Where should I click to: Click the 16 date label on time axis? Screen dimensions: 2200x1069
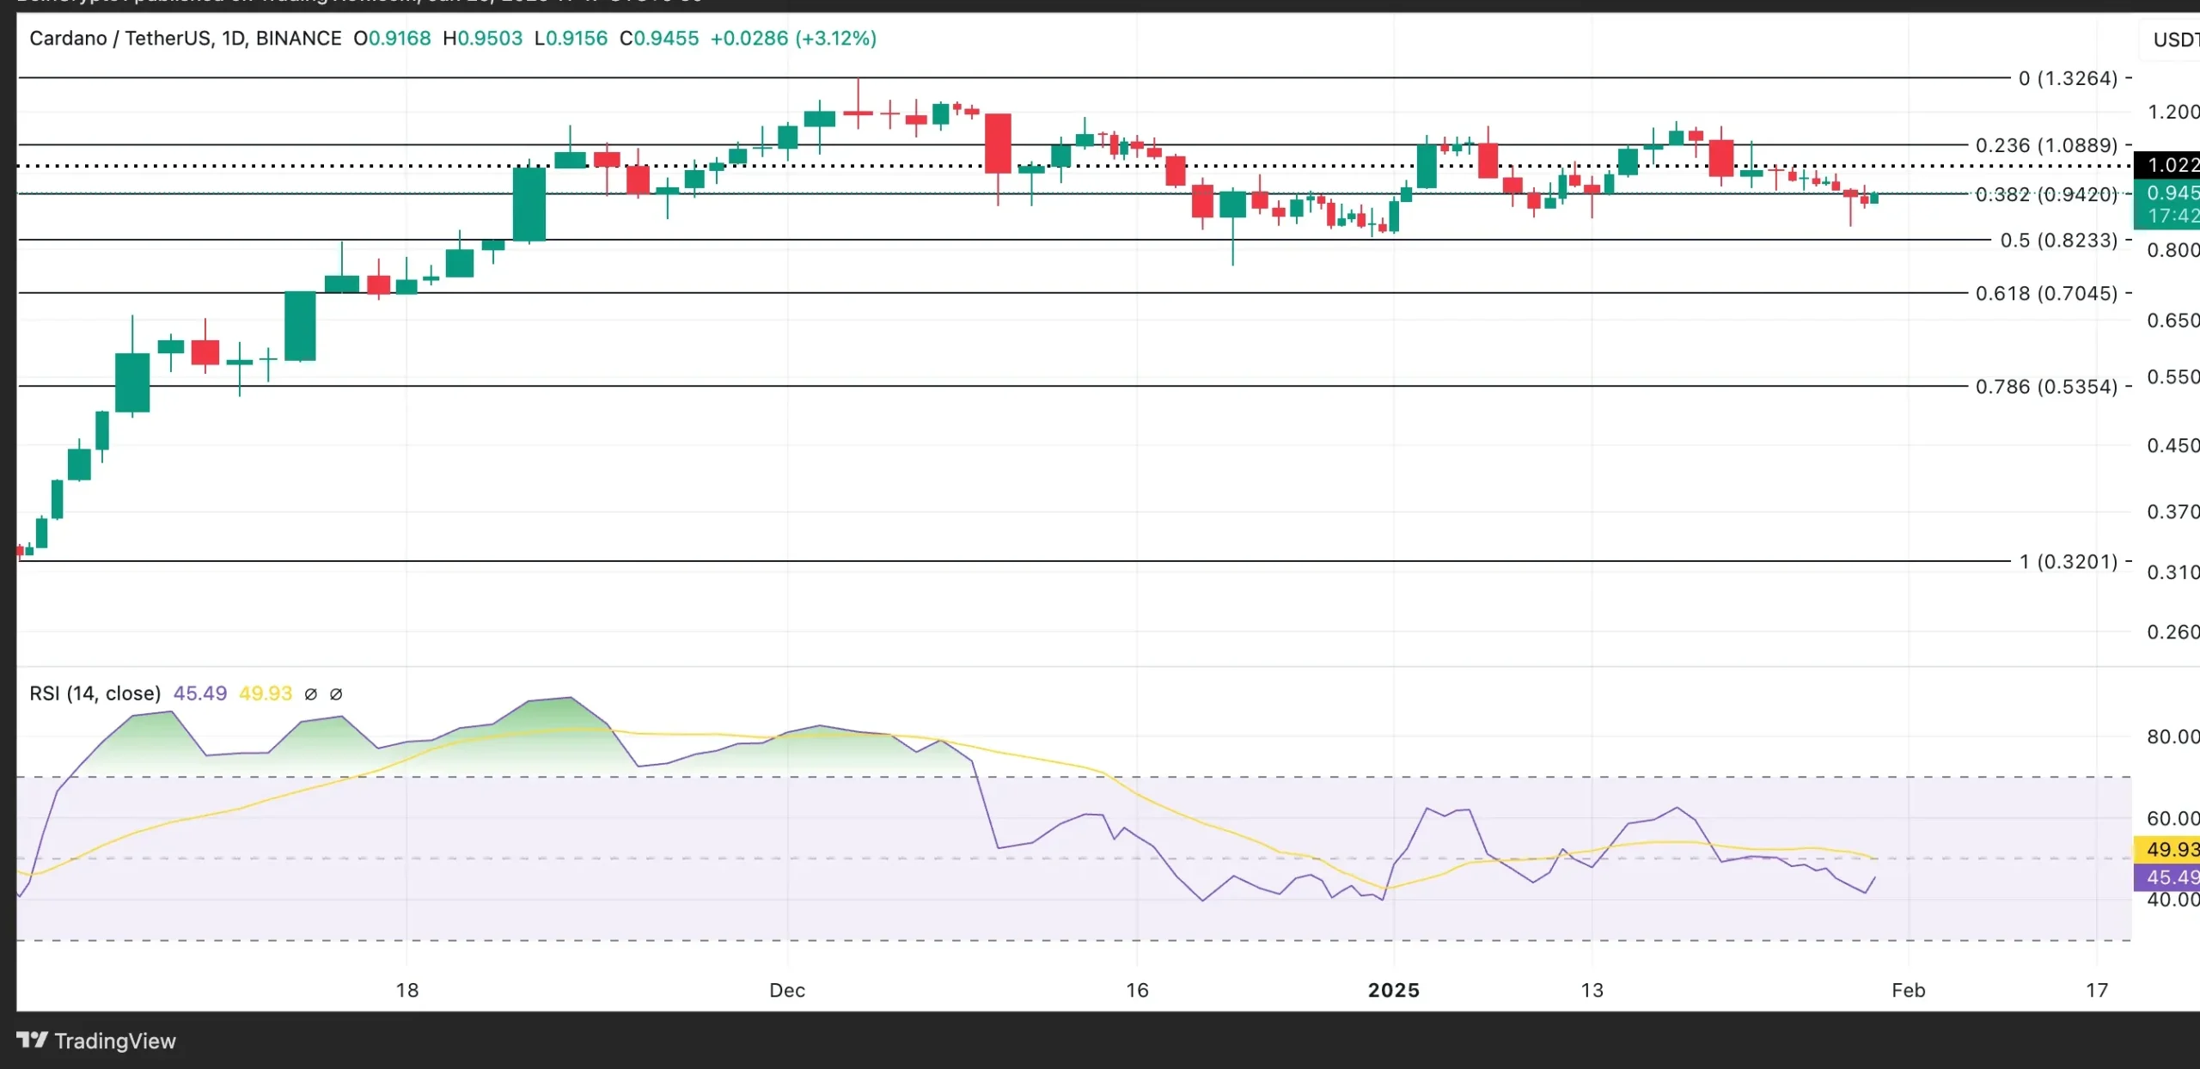click(1137, 991)
